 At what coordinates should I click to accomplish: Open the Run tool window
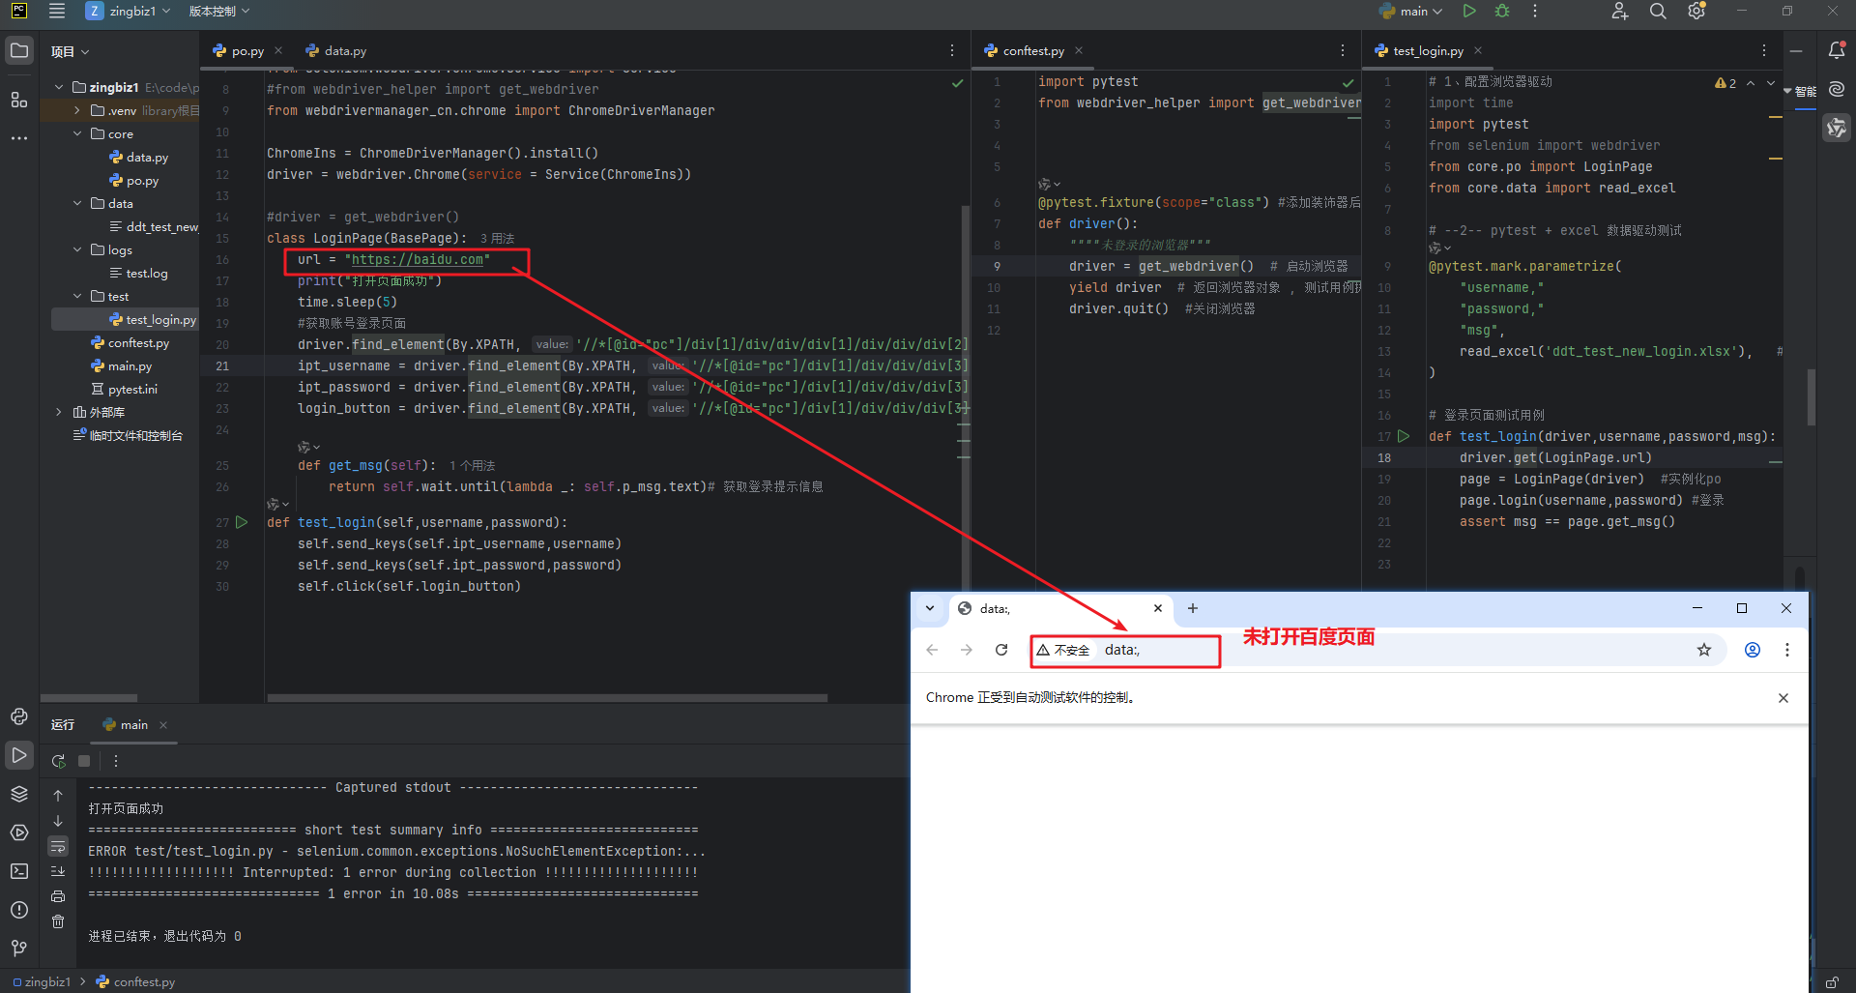coord(19,755)
